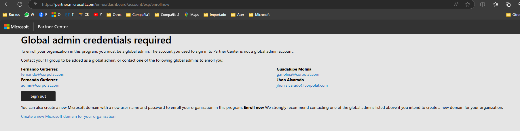This screenshot has width=520, height=131.
Task: Open Ruckus bookmarks folder
Action: pos(11,15)
